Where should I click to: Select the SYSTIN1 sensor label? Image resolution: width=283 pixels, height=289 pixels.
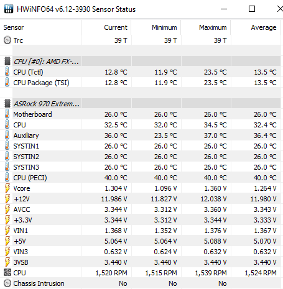26,146
